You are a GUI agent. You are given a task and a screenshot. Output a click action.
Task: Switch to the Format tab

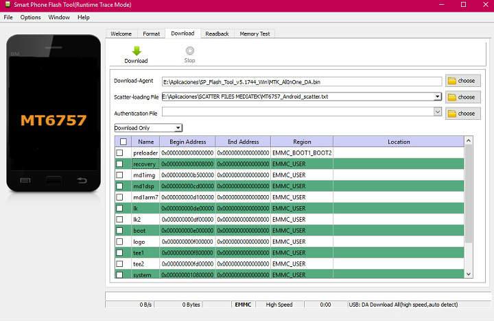pyautogui.click(x=151, y=34)
